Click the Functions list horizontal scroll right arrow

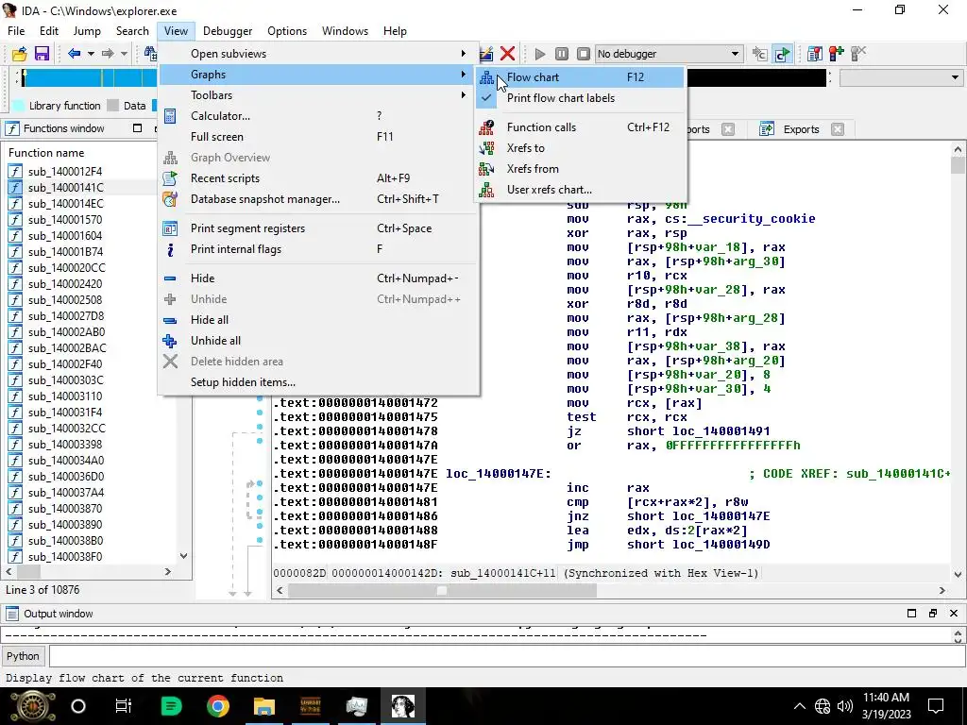coord(168,572)
